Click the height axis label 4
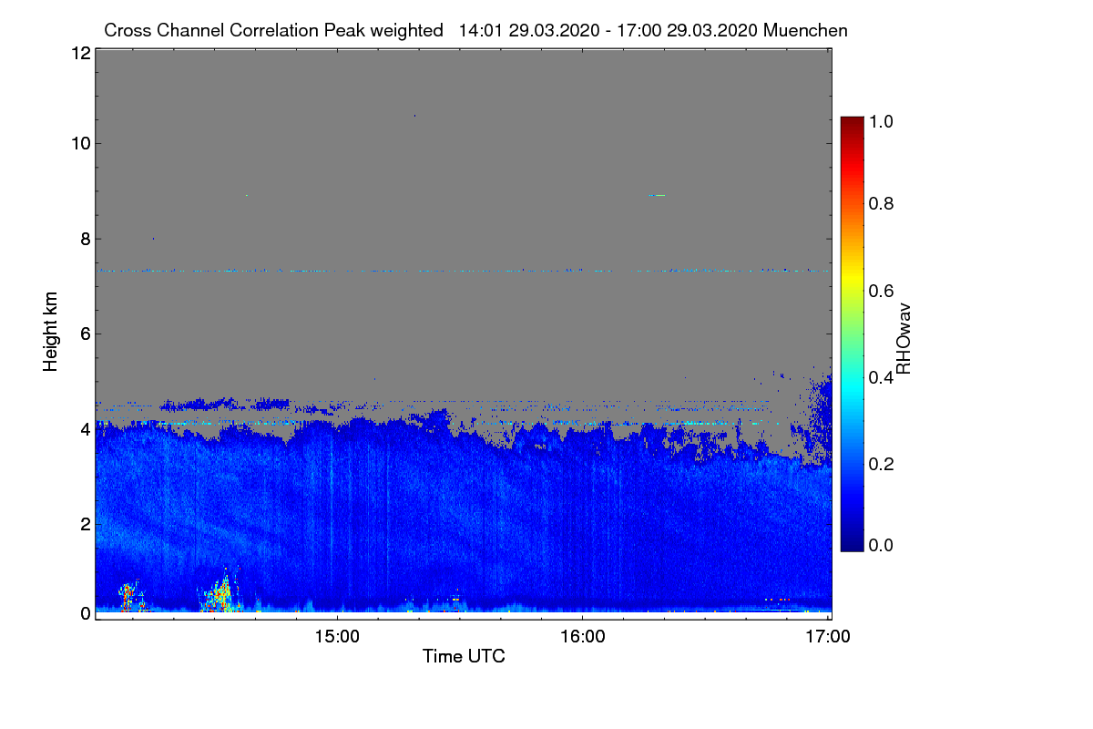 tap(85, 428)
